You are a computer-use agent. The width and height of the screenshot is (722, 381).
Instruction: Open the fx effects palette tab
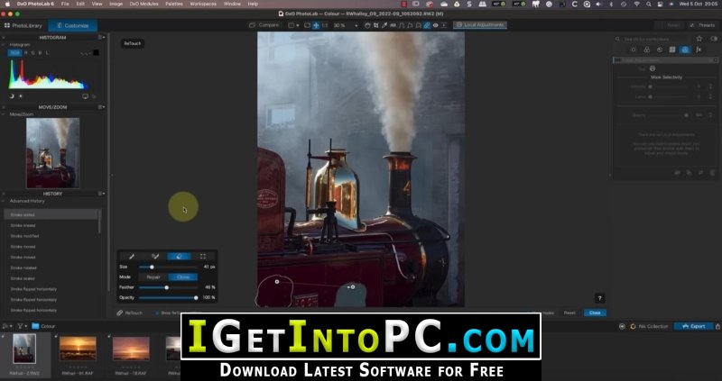(699, 50)
